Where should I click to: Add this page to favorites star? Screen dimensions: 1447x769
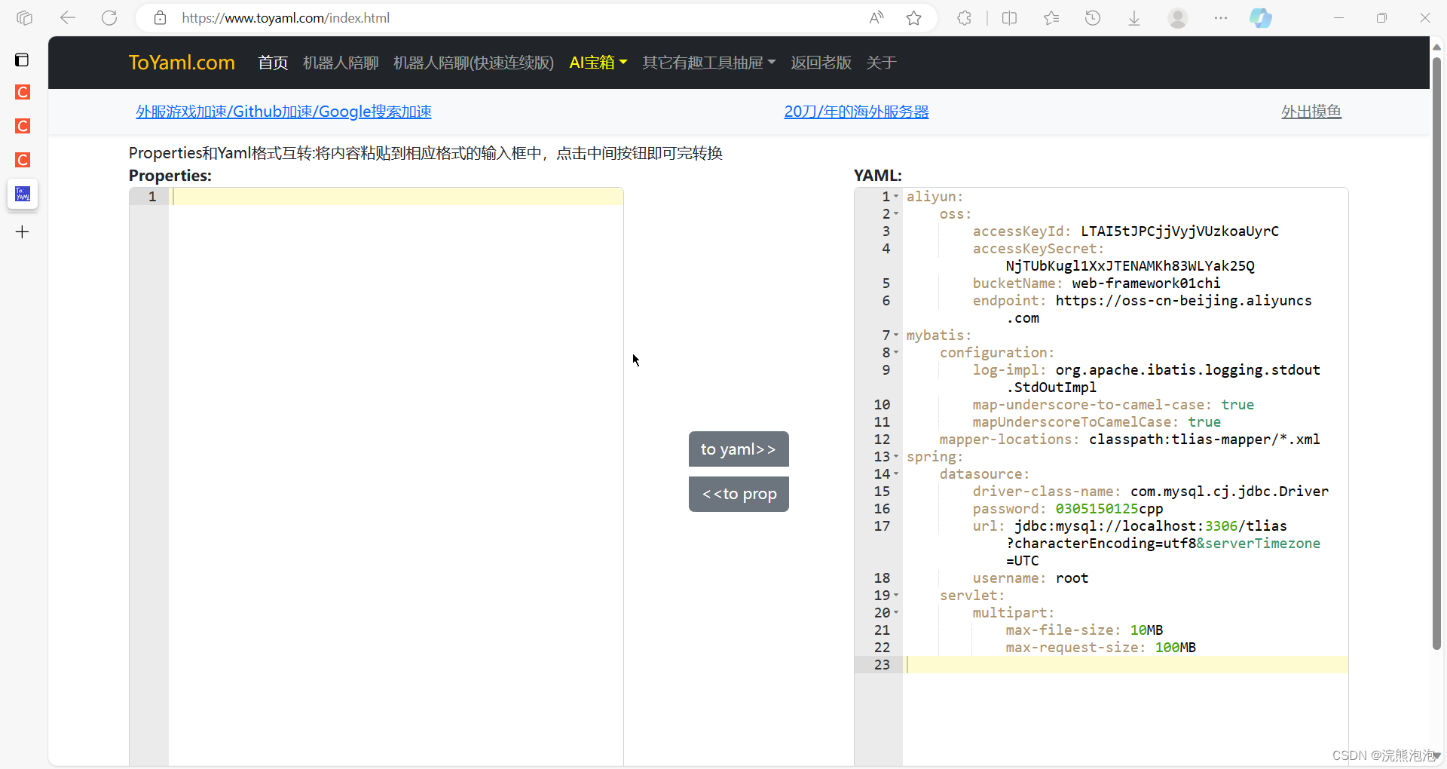pos(913,17)
